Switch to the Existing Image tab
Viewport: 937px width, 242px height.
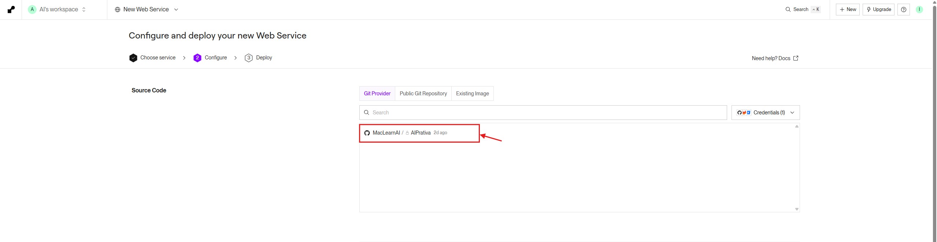pos(472,93)
